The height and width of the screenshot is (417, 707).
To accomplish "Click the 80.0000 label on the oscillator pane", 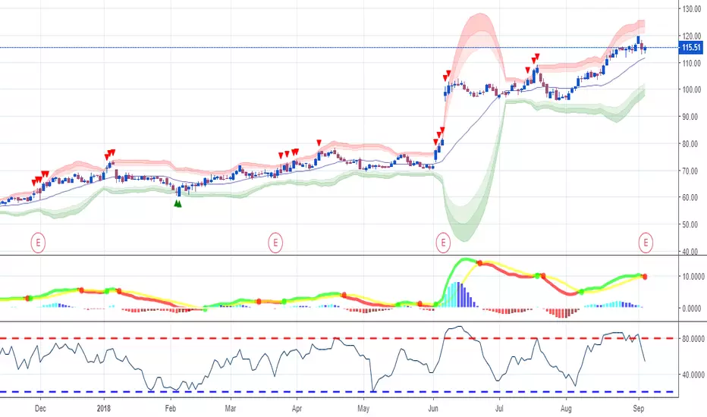I will click(692, 339).
